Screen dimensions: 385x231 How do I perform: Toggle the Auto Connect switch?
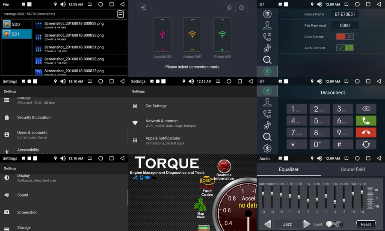pyautogui.click(x=344, y=48)
